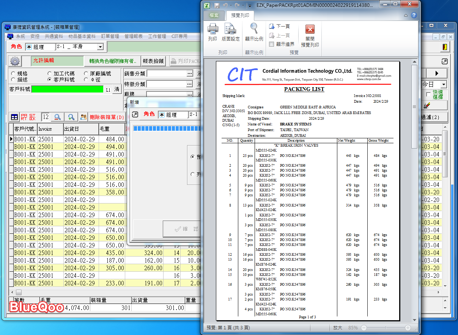Open Page Setup (版面設定)
The width and height of the screenshot is (458, 335).
pos(230,29)
